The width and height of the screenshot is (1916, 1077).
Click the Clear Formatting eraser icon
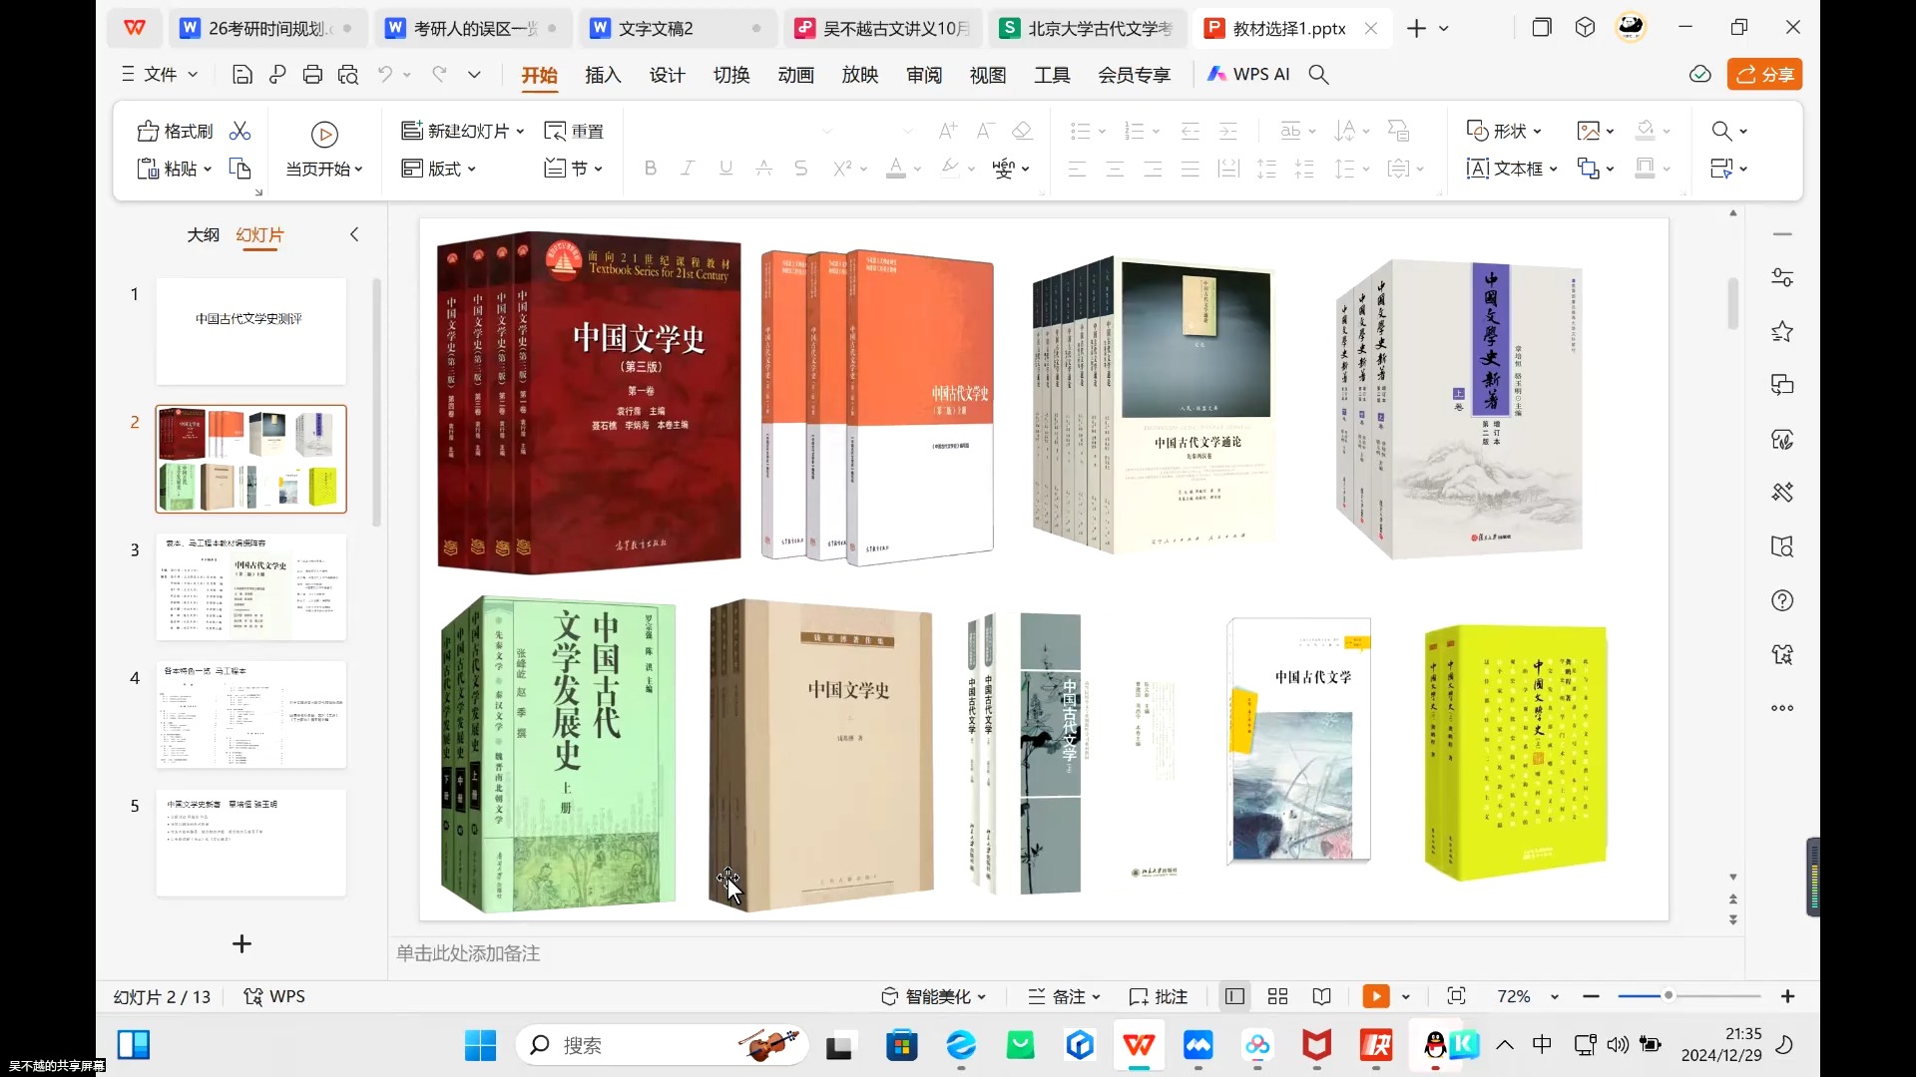pyautogui.click(x=1022, y=131)
